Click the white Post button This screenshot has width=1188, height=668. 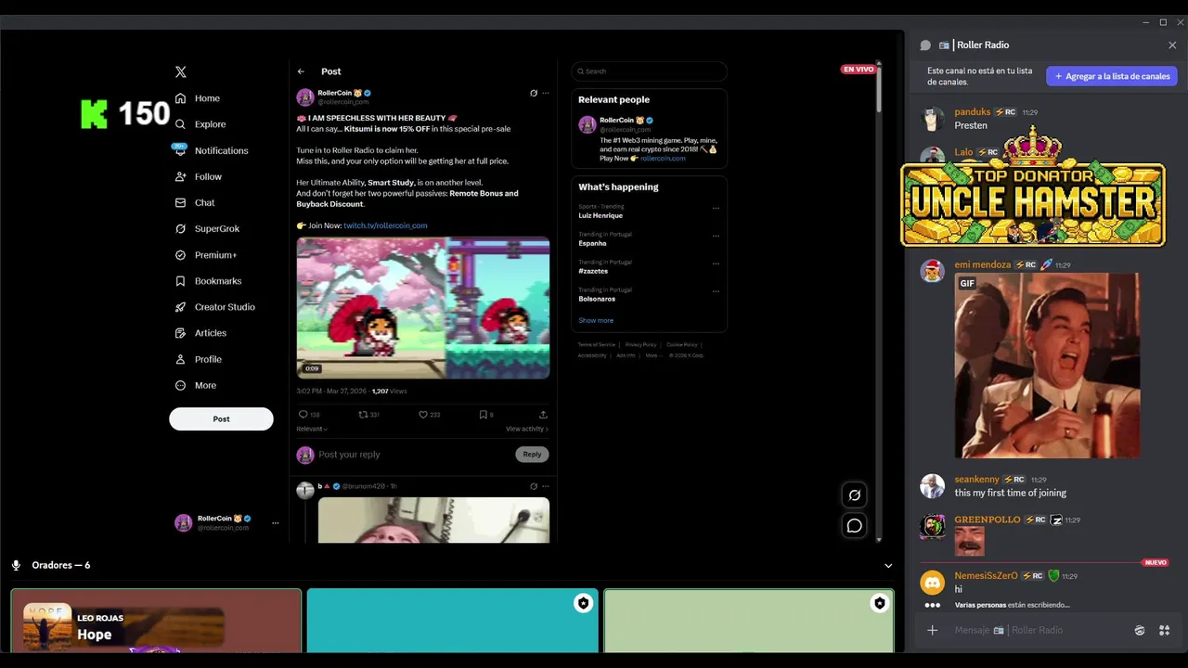click(221, 418)
